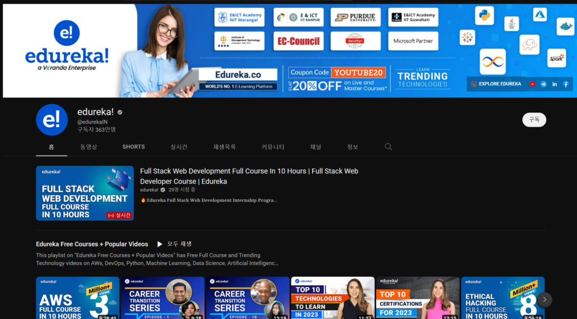The width and height of the screenshot is (577, 319).
Task: Open Top 10 Certifications for 2023 thumbnail
Action: tap(418, 298)
